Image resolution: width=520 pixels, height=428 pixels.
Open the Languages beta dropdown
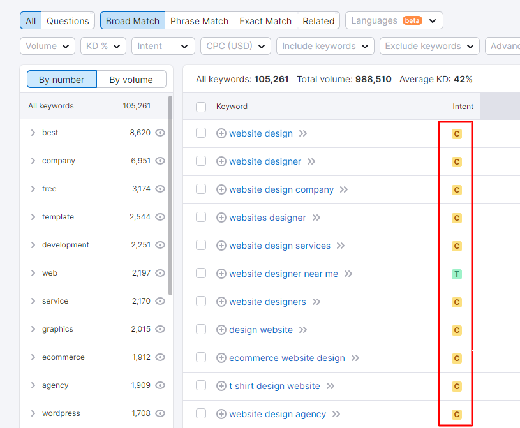(x=394, y=21)
